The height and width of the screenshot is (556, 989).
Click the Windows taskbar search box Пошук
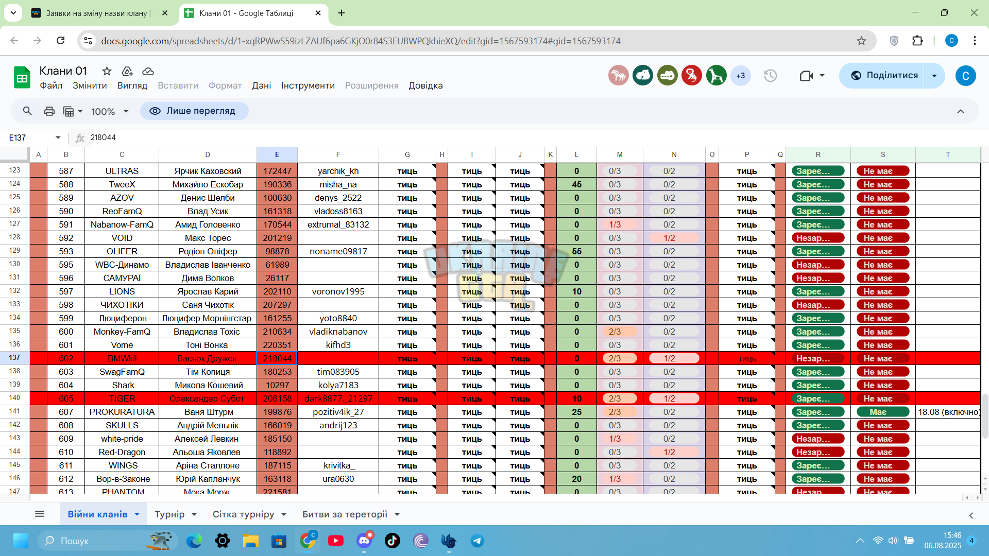(x=108, y=541)
